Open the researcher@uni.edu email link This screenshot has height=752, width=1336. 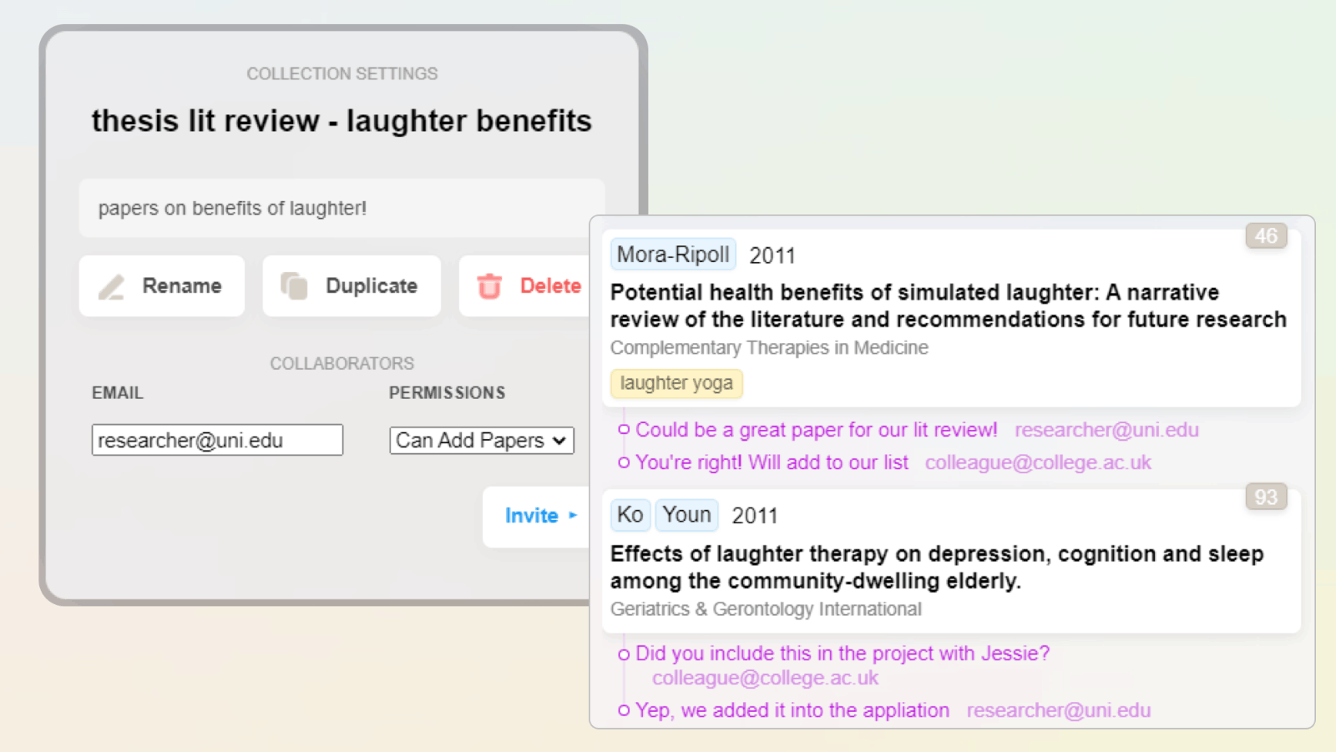[x=1106, y=429]
